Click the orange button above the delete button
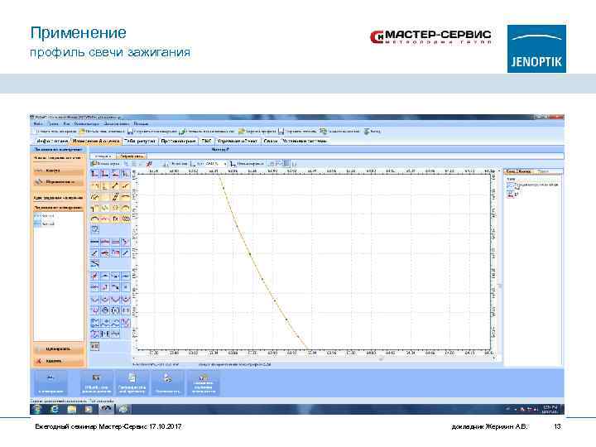 point(58,348)
